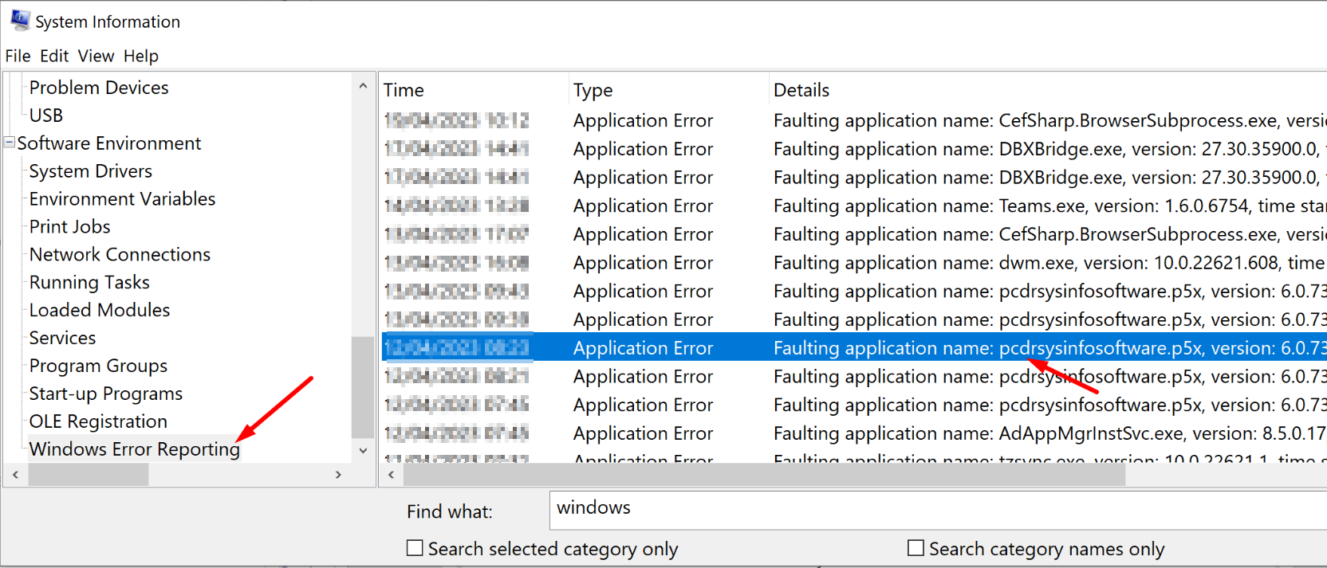Enable Search selected category only checkbox
1327x568 pixels.
pyautogui.click(x=415, y=548)
